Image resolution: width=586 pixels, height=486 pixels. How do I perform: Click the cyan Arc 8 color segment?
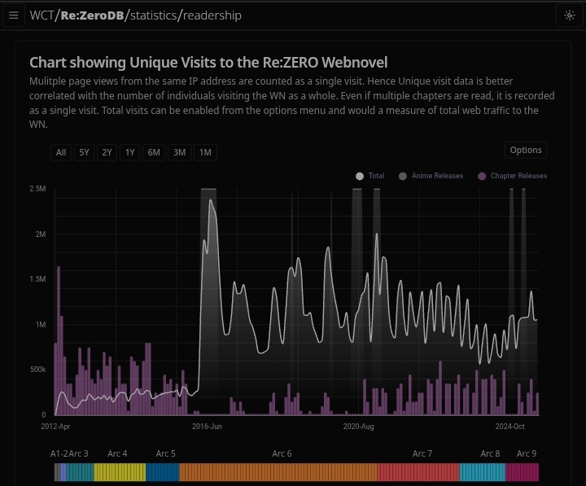tap(482, 472)
